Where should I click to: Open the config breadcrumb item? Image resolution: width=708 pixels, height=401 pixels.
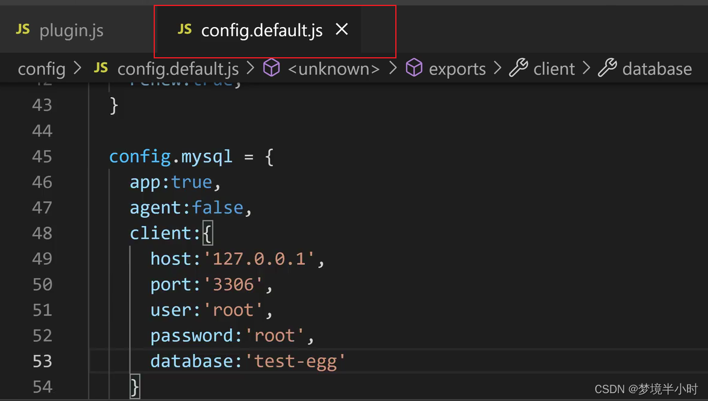click(41, 68)
